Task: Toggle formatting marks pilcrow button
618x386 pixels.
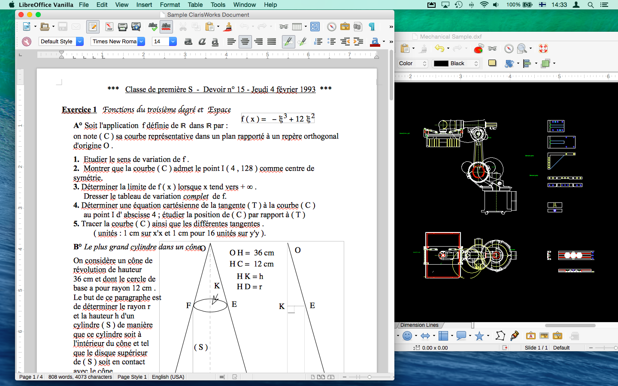Action: 372,27
